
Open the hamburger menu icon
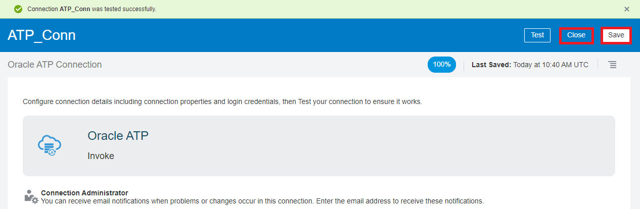point(612,65)
